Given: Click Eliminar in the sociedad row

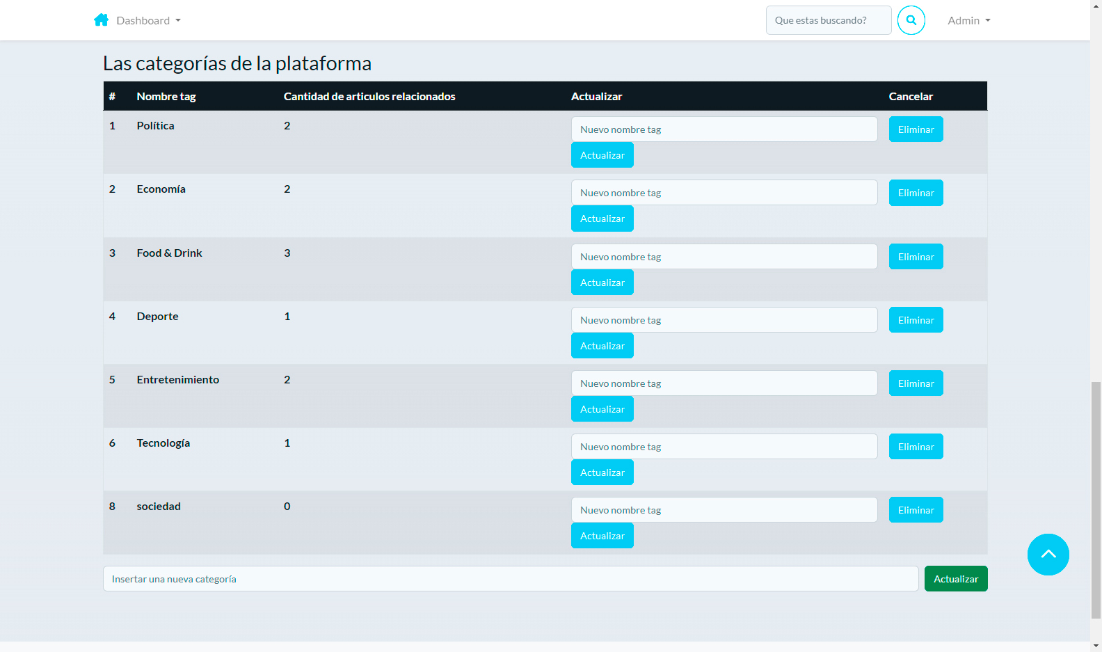Looking at the screenshot, I should point(916,510).
